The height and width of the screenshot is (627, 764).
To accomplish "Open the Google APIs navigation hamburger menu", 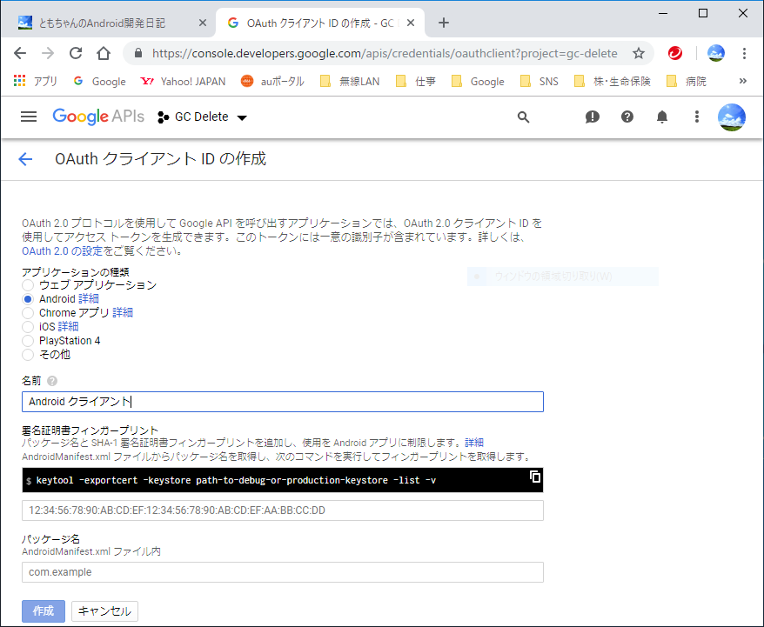I will coord(29,117).
